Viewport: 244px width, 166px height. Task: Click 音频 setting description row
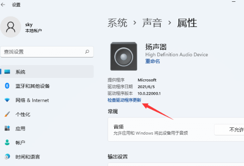tap(176, 130)
